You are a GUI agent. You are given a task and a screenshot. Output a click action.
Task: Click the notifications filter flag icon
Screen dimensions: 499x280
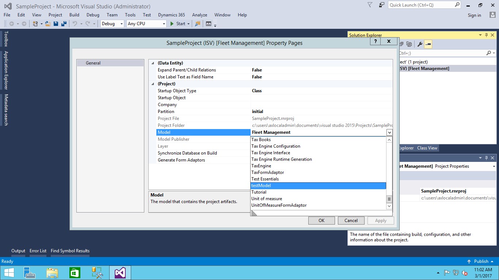(x=370, y=5)
